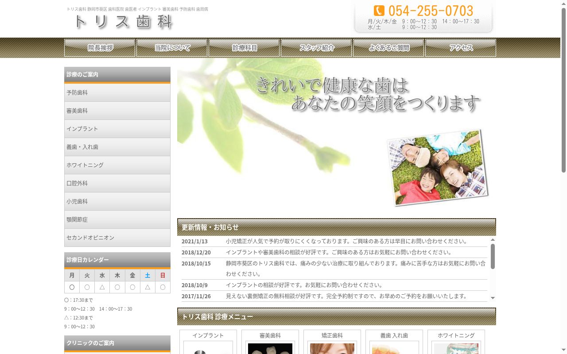Click the 2018/10/9 news entry
Viewport: 567px width, 354px height.
(x=334, y=285)
